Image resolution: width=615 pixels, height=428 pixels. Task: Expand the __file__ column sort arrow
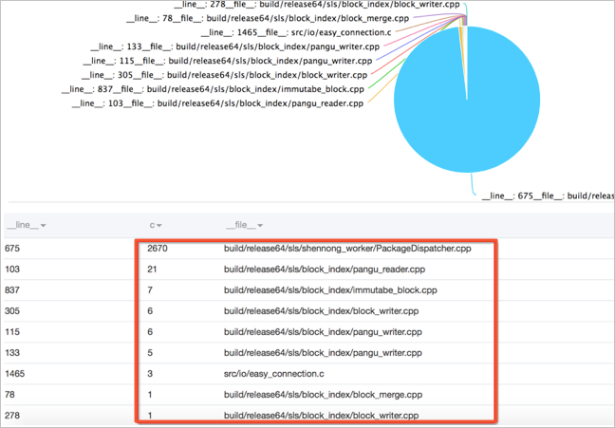point(267,225)
